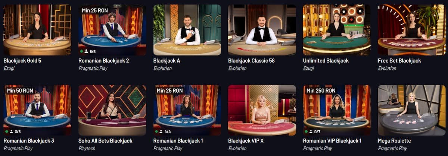Image resolution: width=448 pixels, height=156 pixels.
Task: Open the Romanian Blackjack 2 table thumbnail
Action: tap(112, 30)
